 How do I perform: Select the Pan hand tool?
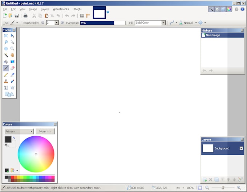click(x=12, y=55)
